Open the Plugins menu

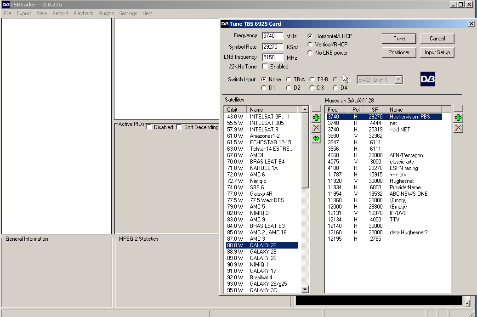coord(106,13)
